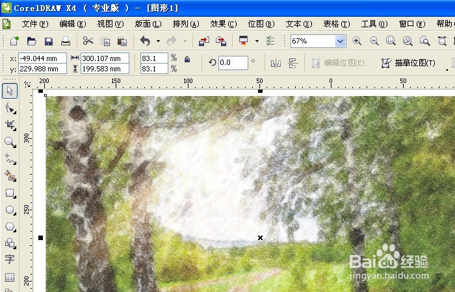
Task: Open a file with folder icon
Action: tap(31, 41)
